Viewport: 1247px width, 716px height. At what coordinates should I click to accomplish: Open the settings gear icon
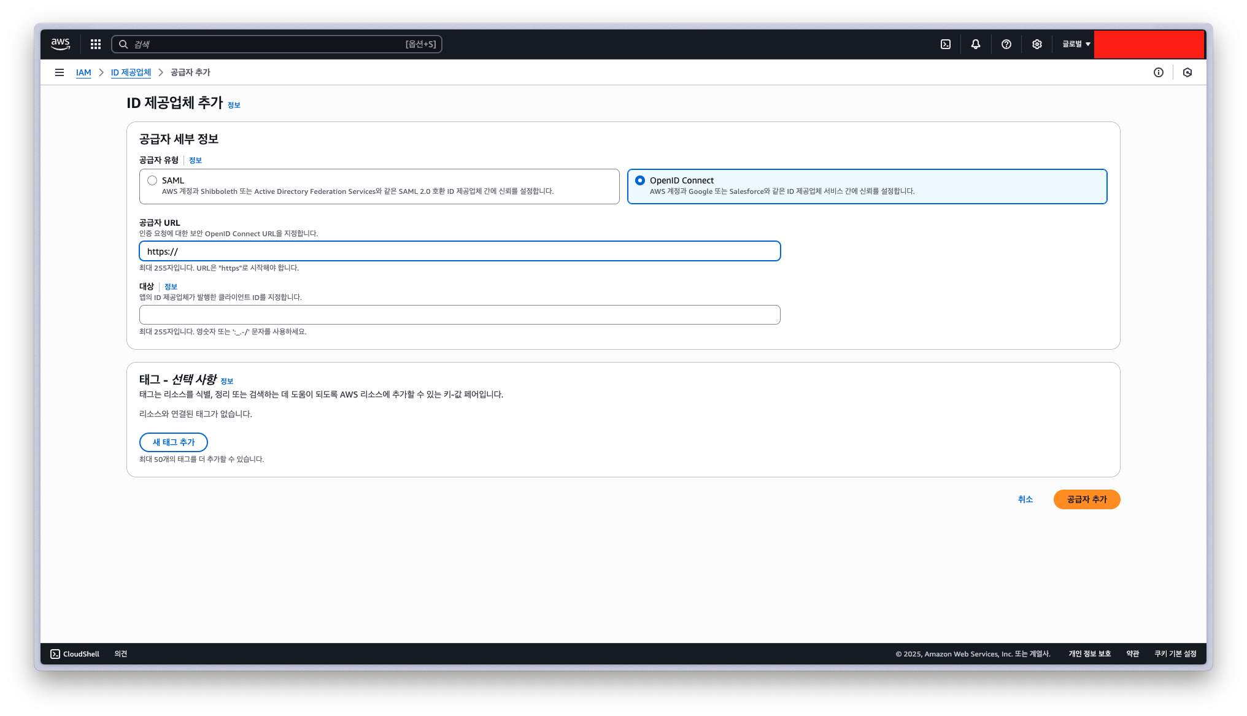tap(1037, 44)
